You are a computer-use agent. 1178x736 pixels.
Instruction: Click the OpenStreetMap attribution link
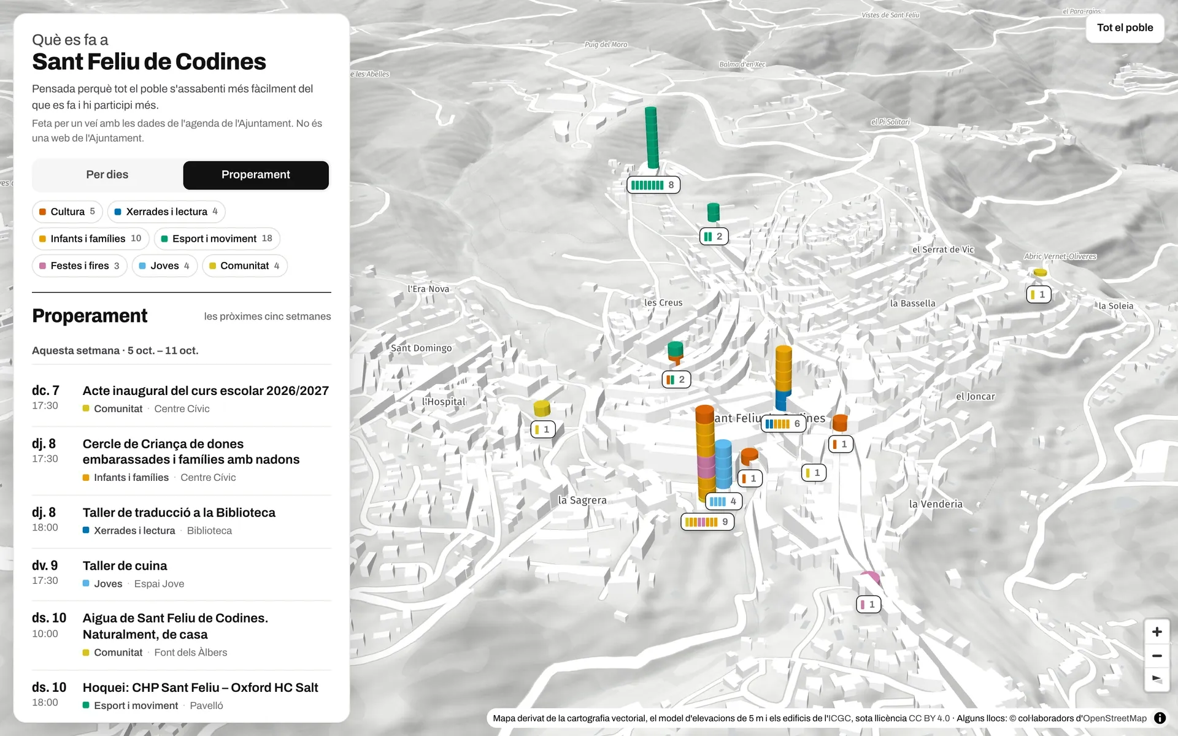pyautogui.click(x=1114, y=718)
